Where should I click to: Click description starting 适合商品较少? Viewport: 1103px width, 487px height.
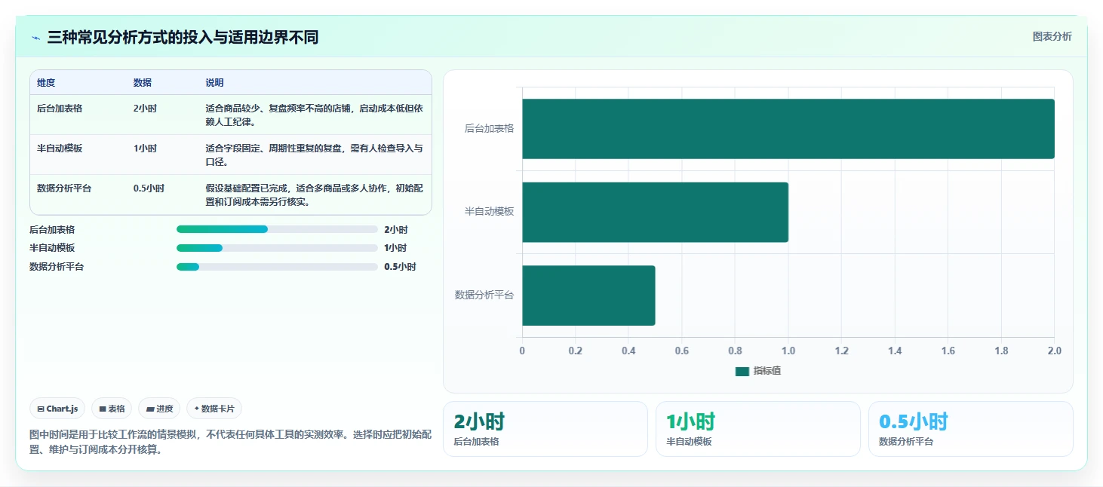315,115
